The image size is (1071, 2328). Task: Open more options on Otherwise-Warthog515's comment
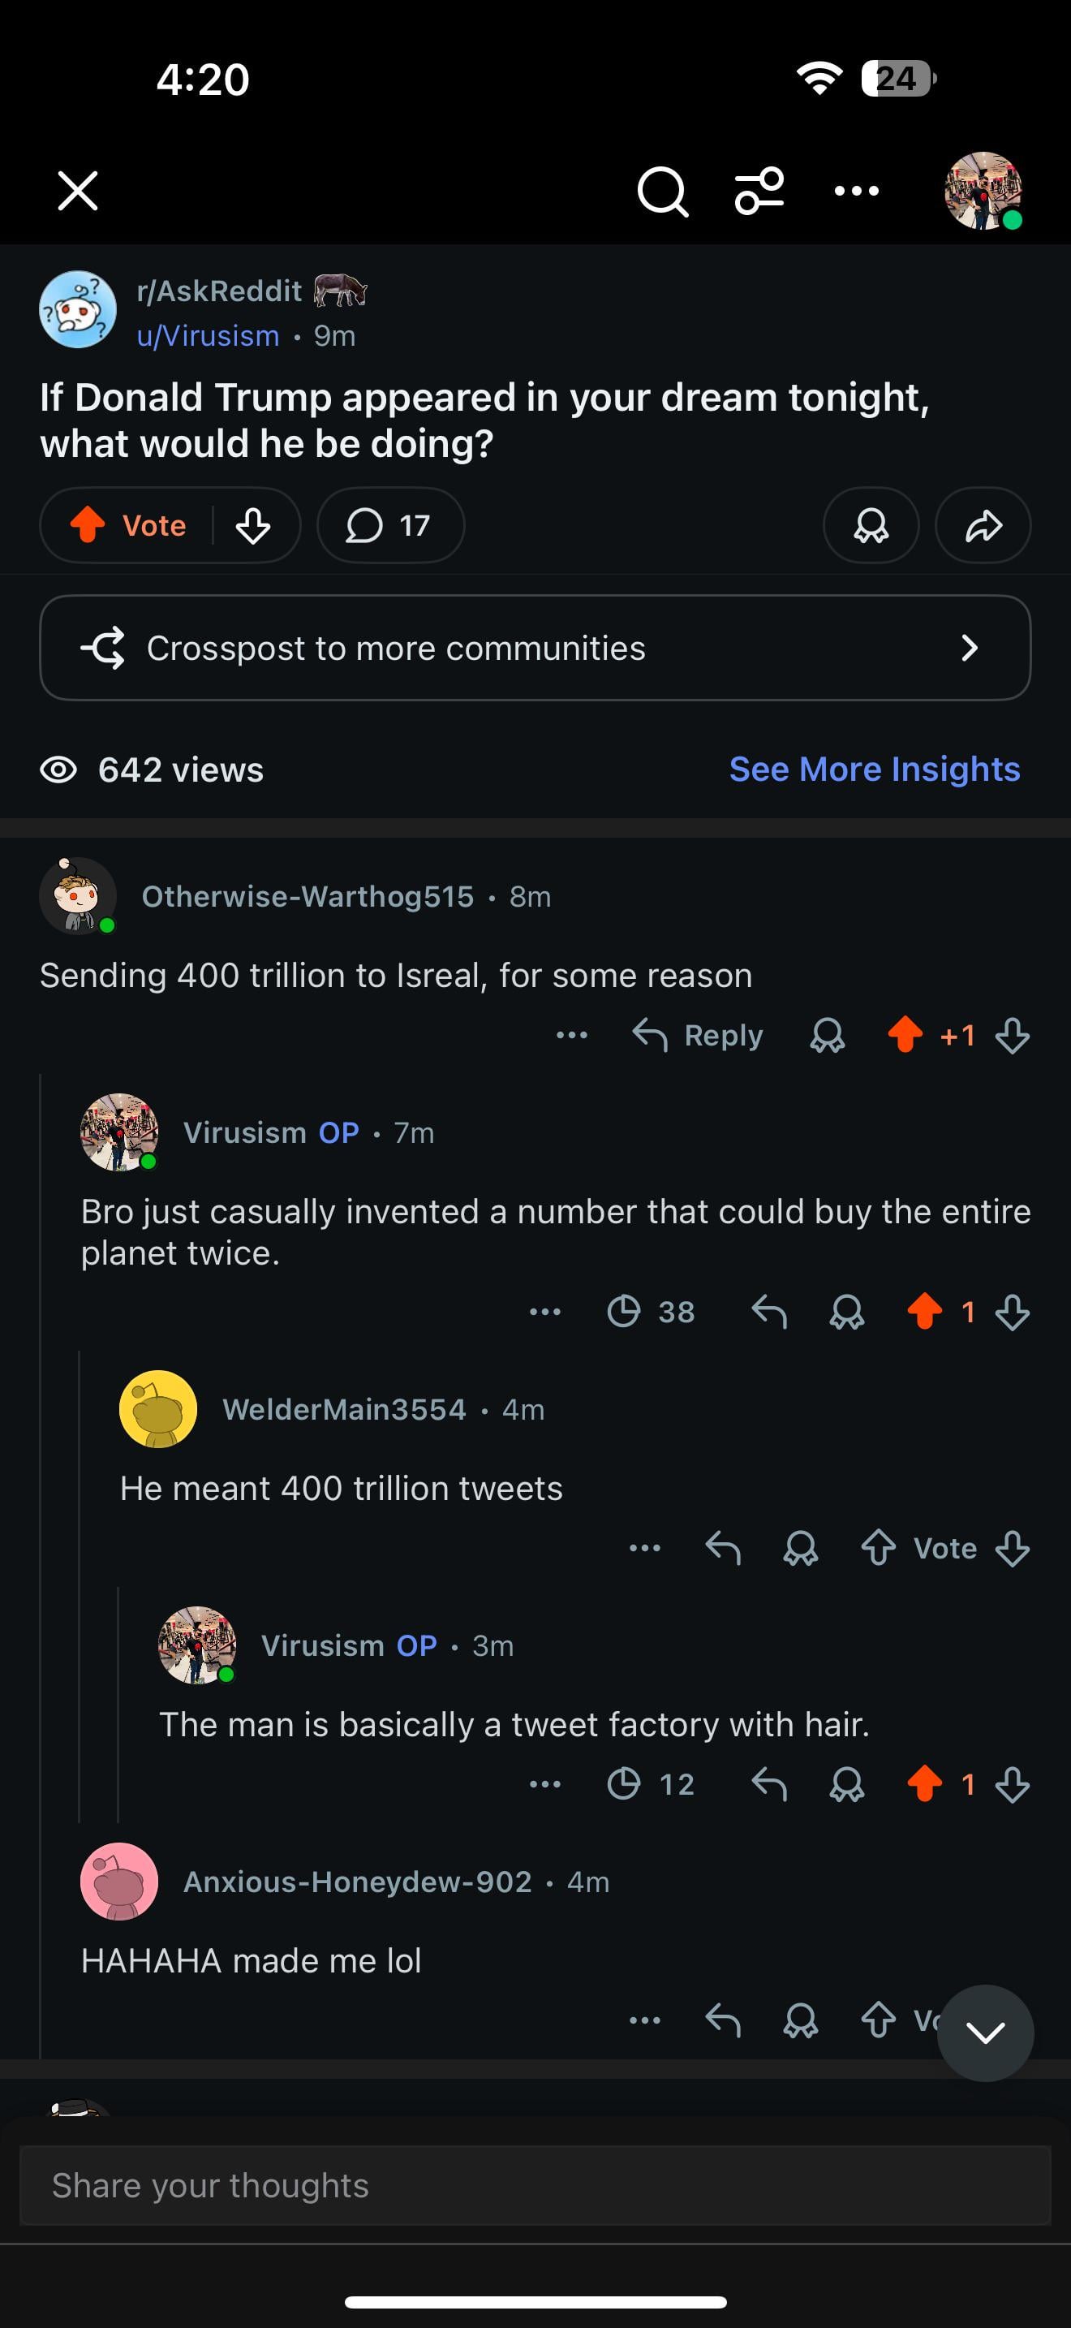click(x=572, y=1035)
